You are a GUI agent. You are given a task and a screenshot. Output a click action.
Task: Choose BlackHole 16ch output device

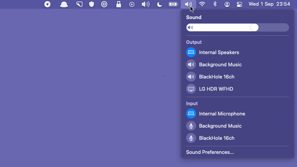(x=238, y=77)
